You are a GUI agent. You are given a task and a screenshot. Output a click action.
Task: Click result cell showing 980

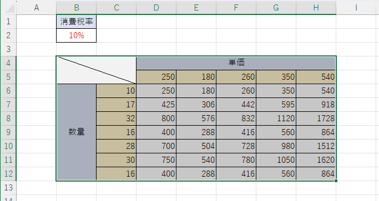(x=276, y=146)
